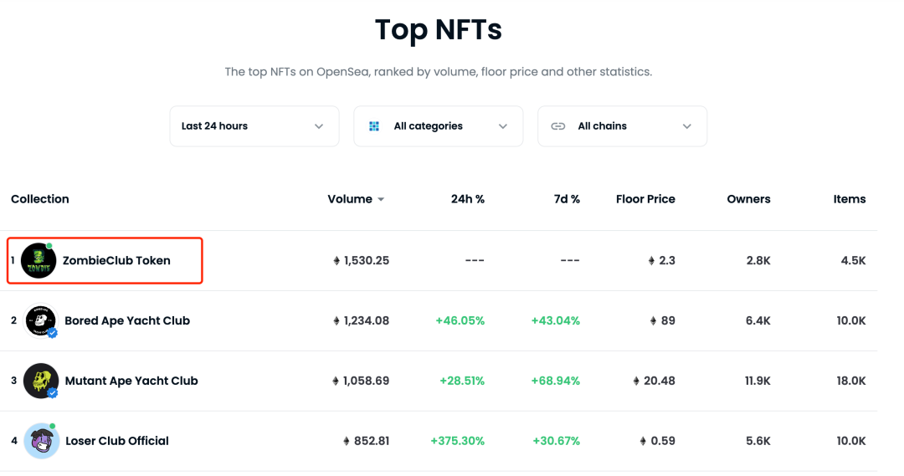The width and height of the screenshot is (904, 476).
Task: Click the Mutant Ape Yacht Club avatar
Action: (x=40, y=381)
